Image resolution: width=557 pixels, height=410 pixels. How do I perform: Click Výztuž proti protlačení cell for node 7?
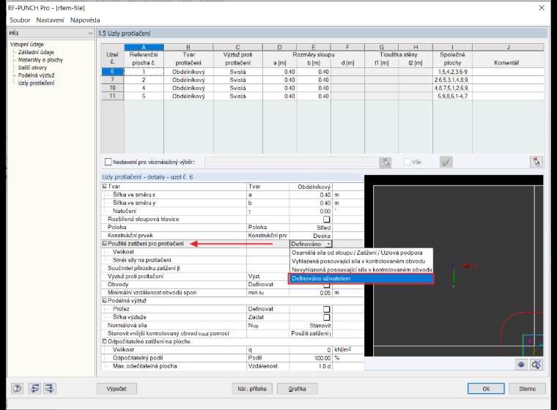point(237,80)
